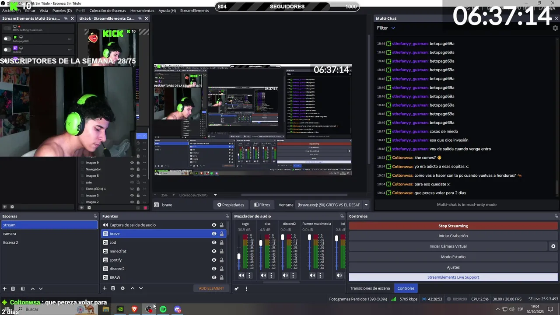
Task: Toggle visibility of Navegador layer
Action: click(132, 169)
